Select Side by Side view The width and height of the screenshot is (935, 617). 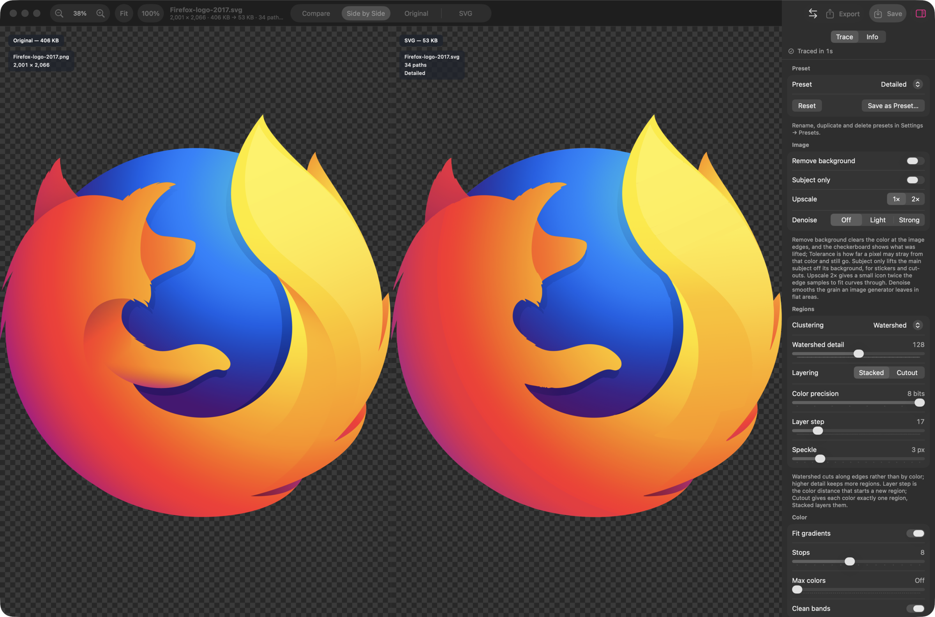pos(366,13)
